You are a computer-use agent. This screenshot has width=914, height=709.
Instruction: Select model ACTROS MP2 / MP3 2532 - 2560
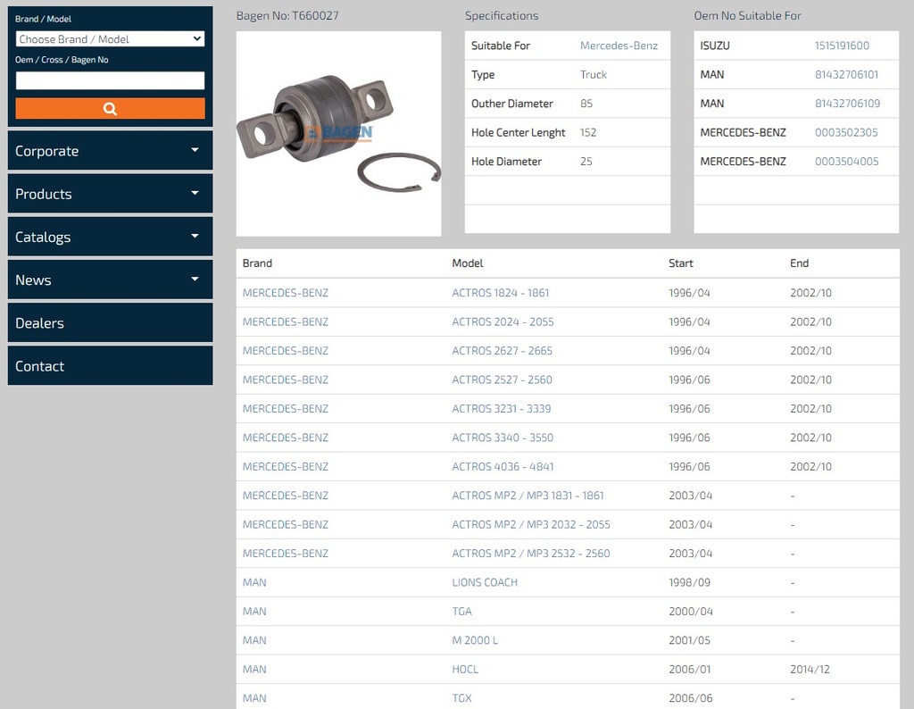coord(531,554)
